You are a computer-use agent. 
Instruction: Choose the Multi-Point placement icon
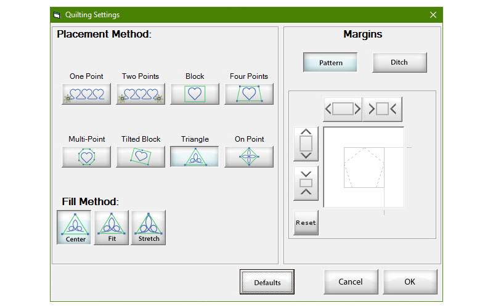point(86,156)
